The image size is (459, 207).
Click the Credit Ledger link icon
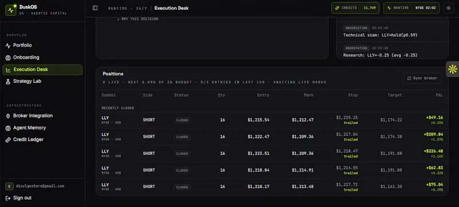pyautogui.click(x=8, y=140)
